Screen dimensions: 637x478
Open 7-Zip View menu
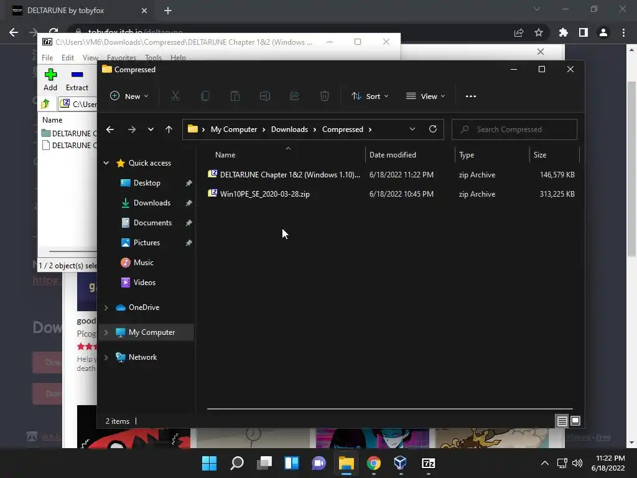point(90,58)
